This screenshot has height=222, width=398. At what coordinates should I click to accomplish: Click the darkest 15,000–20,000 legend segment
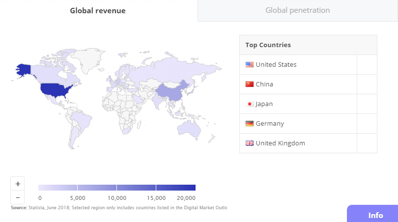(x=176, y=188)
